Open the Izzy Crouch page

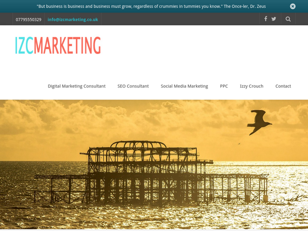point(252,86)
